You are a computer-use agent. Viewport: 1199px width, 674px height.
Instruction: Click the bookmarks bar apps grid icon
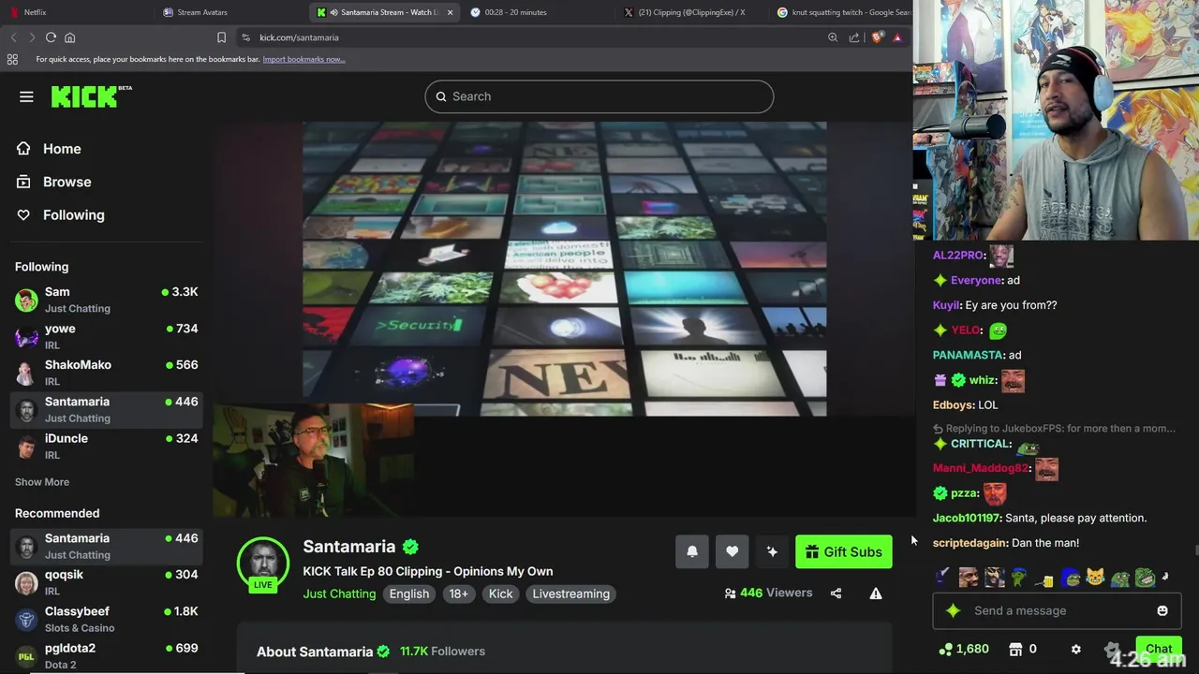tap(12, 59)
